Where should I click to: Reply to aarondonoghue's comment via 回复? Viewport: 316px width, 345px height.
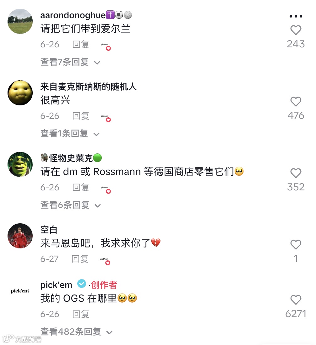(81, 45)
